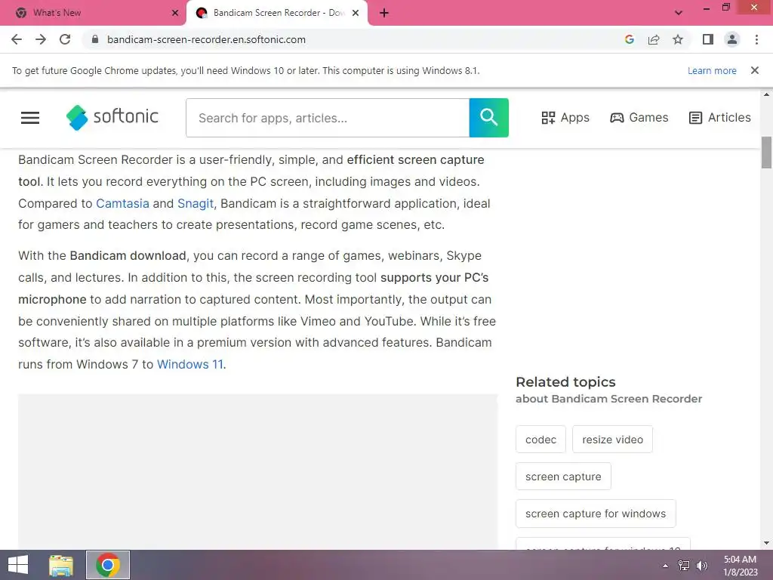Follow the Snagit link
The width and height of the screenshot is (773, 580).
click(196, 203)
